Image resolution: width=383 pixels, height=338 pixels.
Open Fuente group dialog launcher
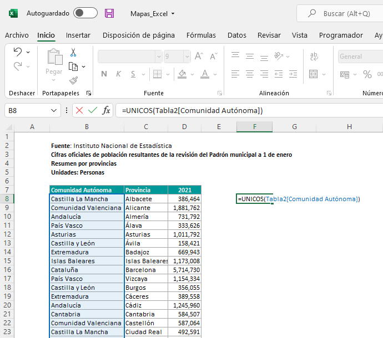[x=220, y=93]
